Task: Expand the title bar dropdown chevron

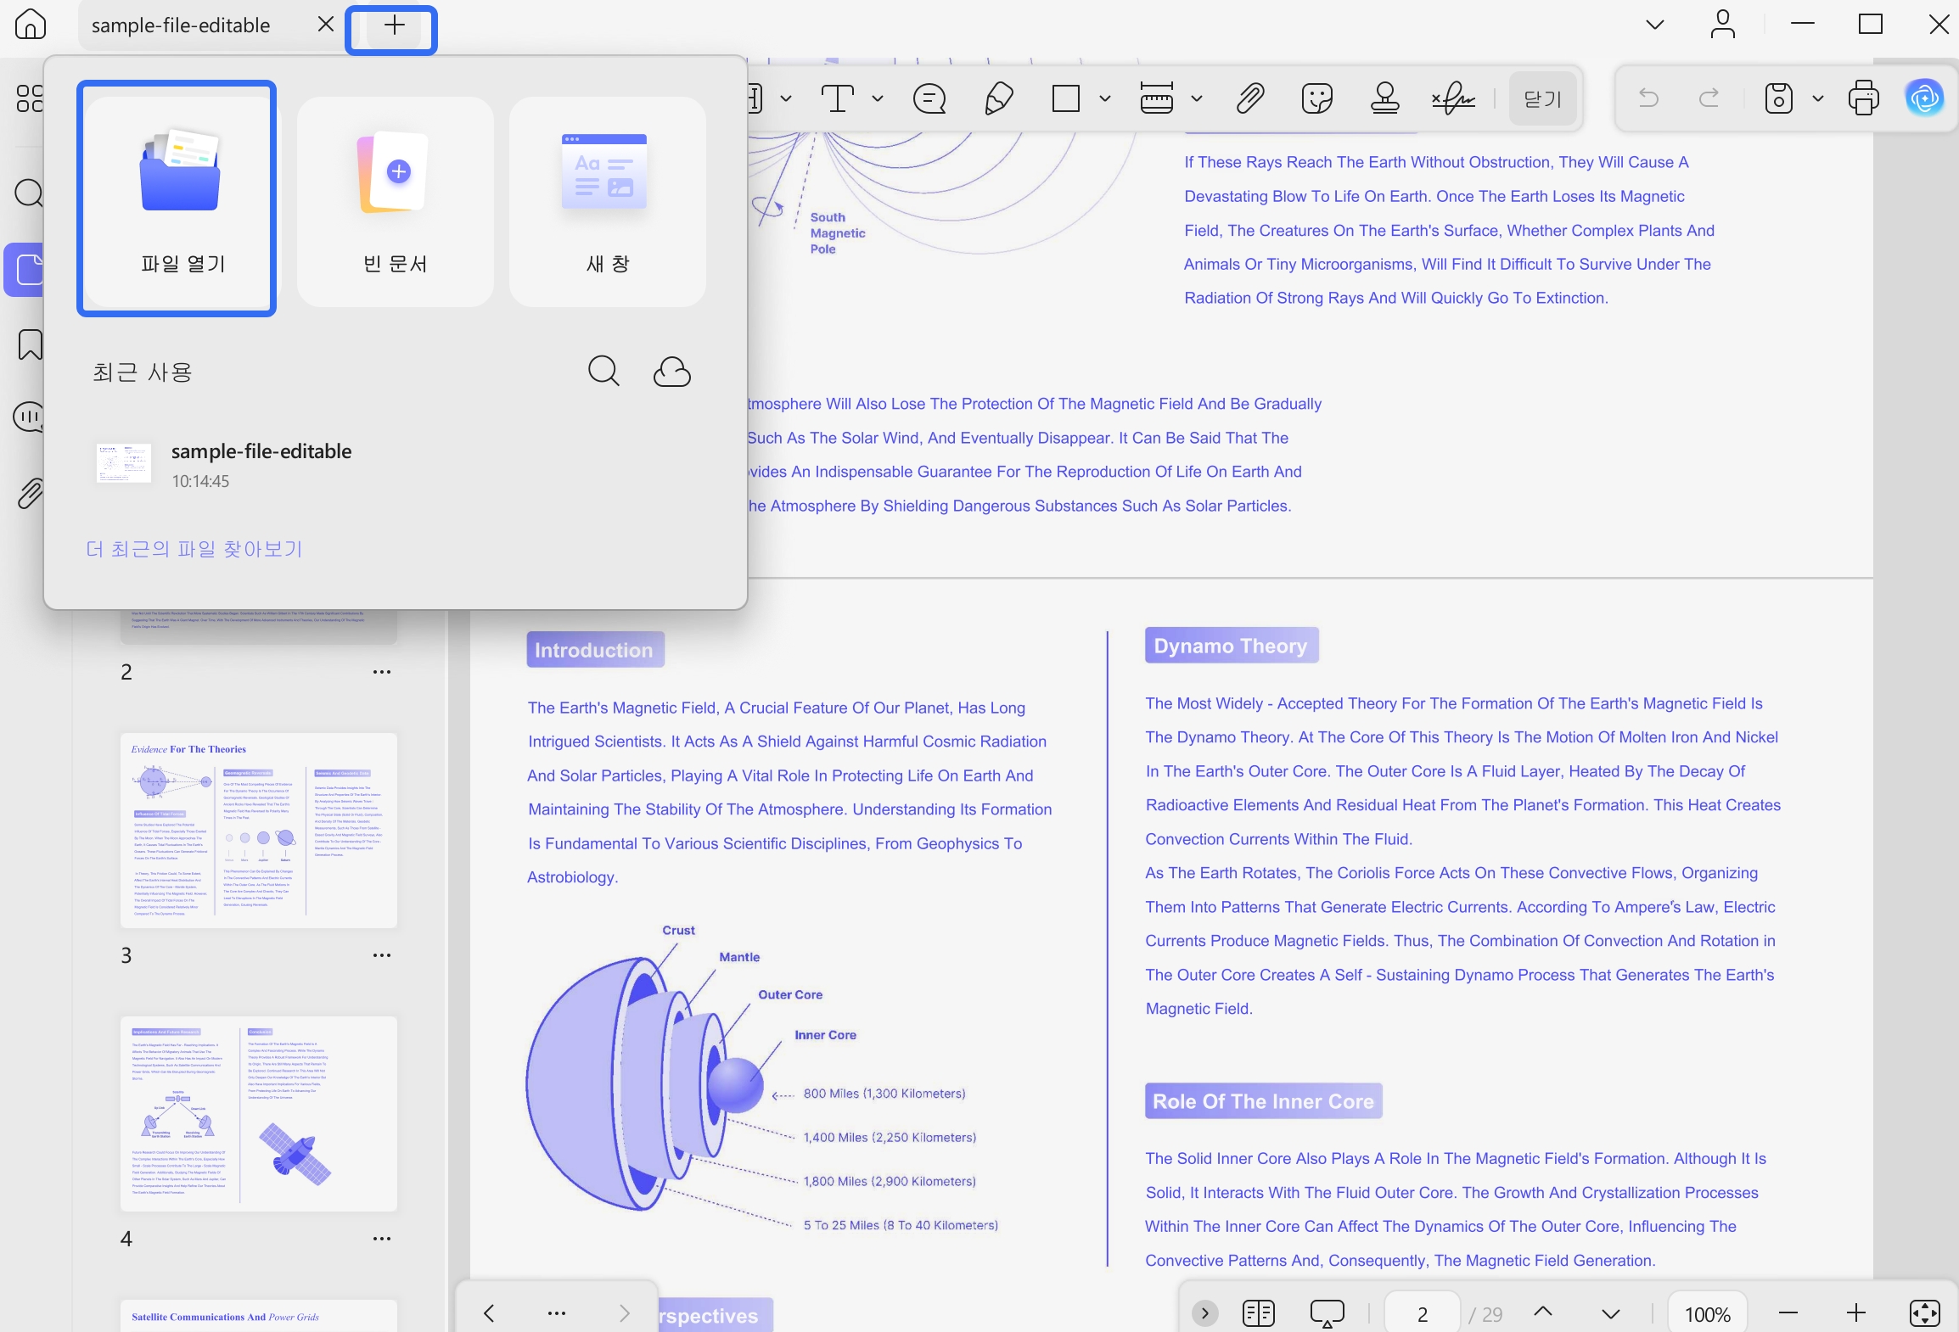Action: 1655,25
